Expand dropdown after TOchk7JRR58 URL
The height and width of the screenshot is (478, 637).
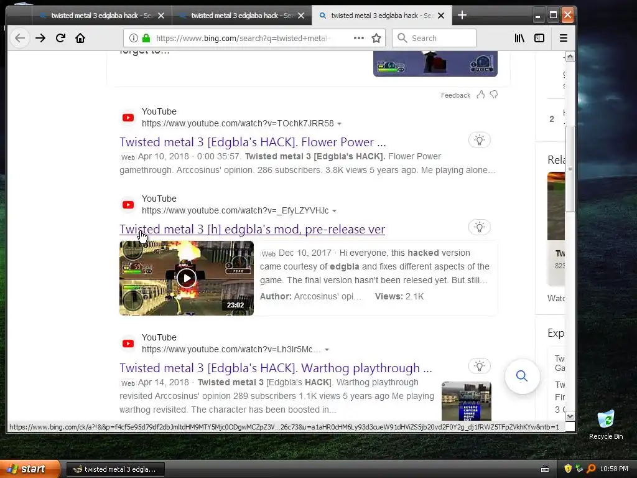[x=340, y=124]
